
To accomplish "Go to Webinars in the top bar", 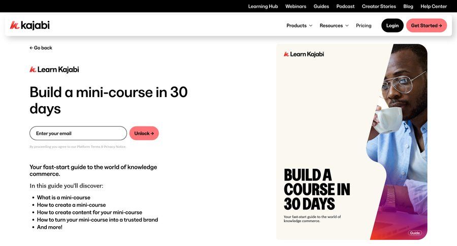I will (296, 7).
